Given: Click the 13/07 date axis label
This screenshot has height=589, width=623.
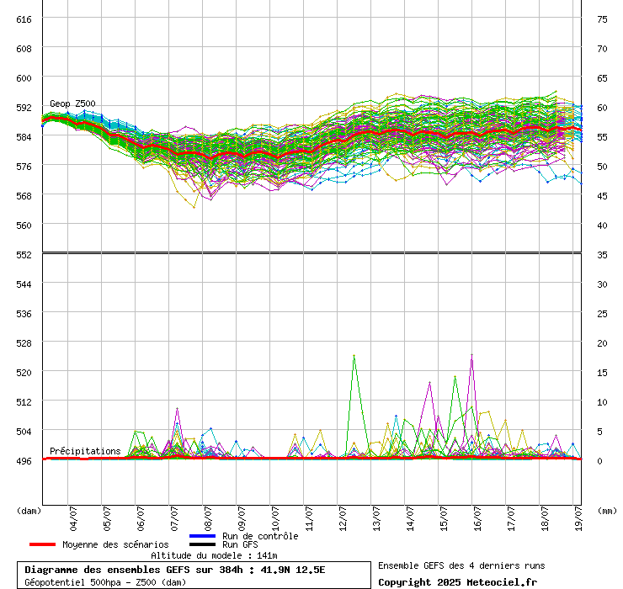Looking at the screenshot, I should point(376,518).
